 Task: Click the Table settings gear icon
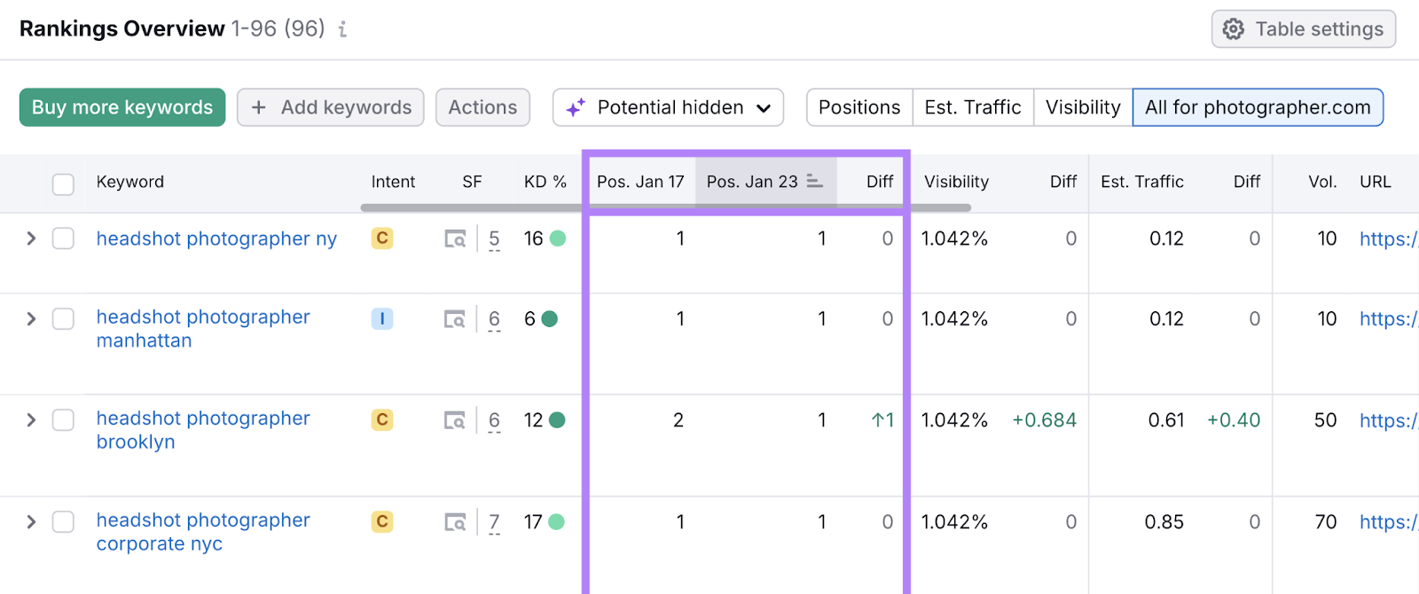(1233, 29)
